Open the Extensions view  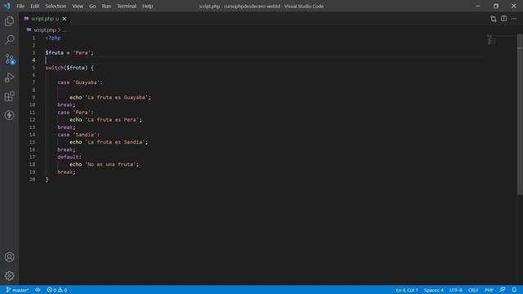coord(9,96)
